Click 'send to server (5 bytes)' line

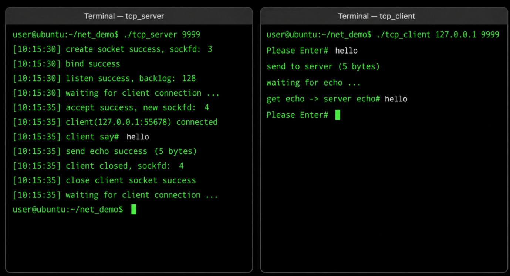pyautogui.click(x=323, y=66)
